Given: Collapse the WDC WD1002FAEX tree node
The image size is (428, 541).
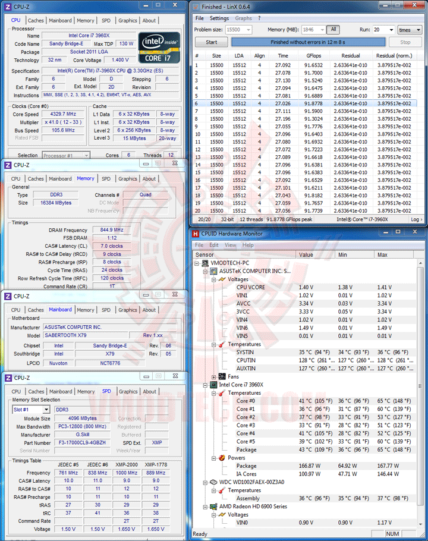Looking at the screenshot, I should pyautogui.click(x=205, y=482).
